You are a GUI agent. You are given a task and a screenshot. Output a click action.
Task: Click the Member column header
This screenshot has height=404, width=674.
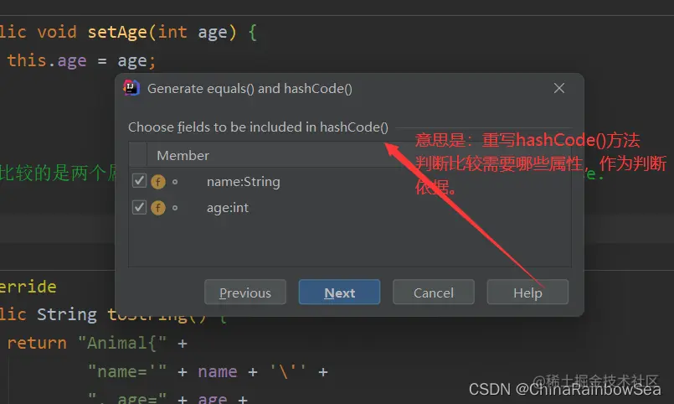click(x=183, y=155)
